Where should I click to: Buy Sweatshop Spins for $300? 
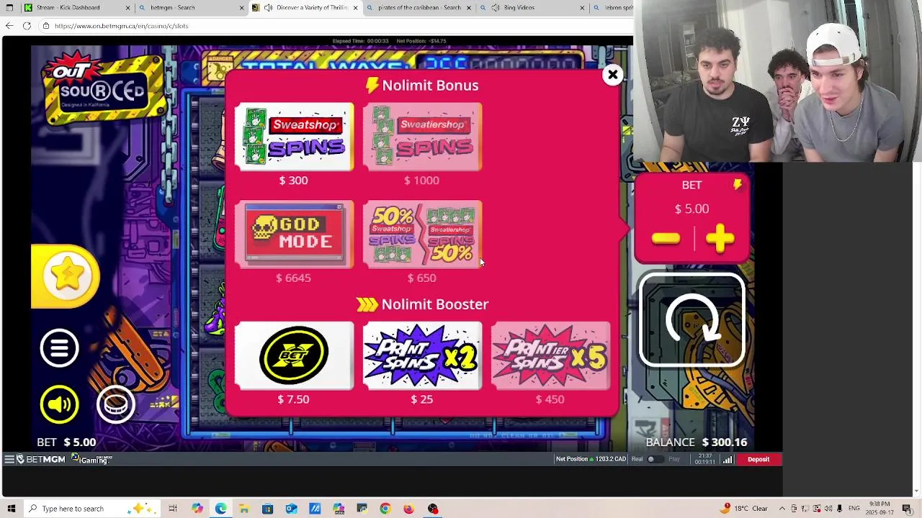pos(294,137)
